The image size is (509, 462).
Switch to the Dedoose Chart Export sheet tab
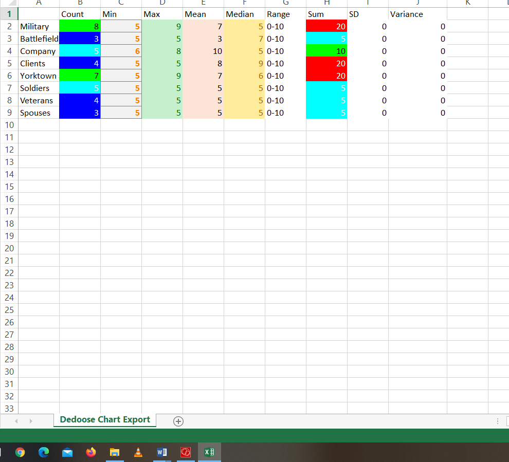[x=104, y=420]
